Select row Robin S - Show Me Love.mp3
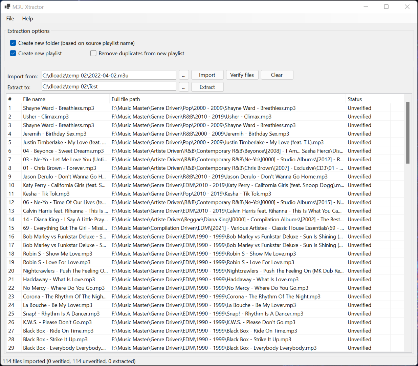This screenshot has height=366, width=418. [x=205, y=254]
